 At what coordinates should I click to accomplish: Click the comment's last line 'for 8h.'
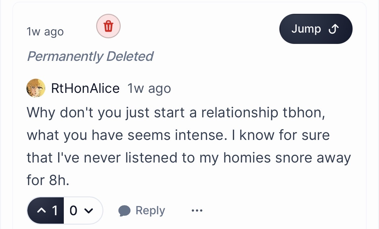click(x=48, y=181)
